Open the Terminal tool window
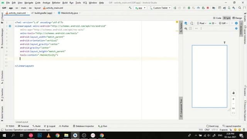247x139 pixels. pos(23,126)
